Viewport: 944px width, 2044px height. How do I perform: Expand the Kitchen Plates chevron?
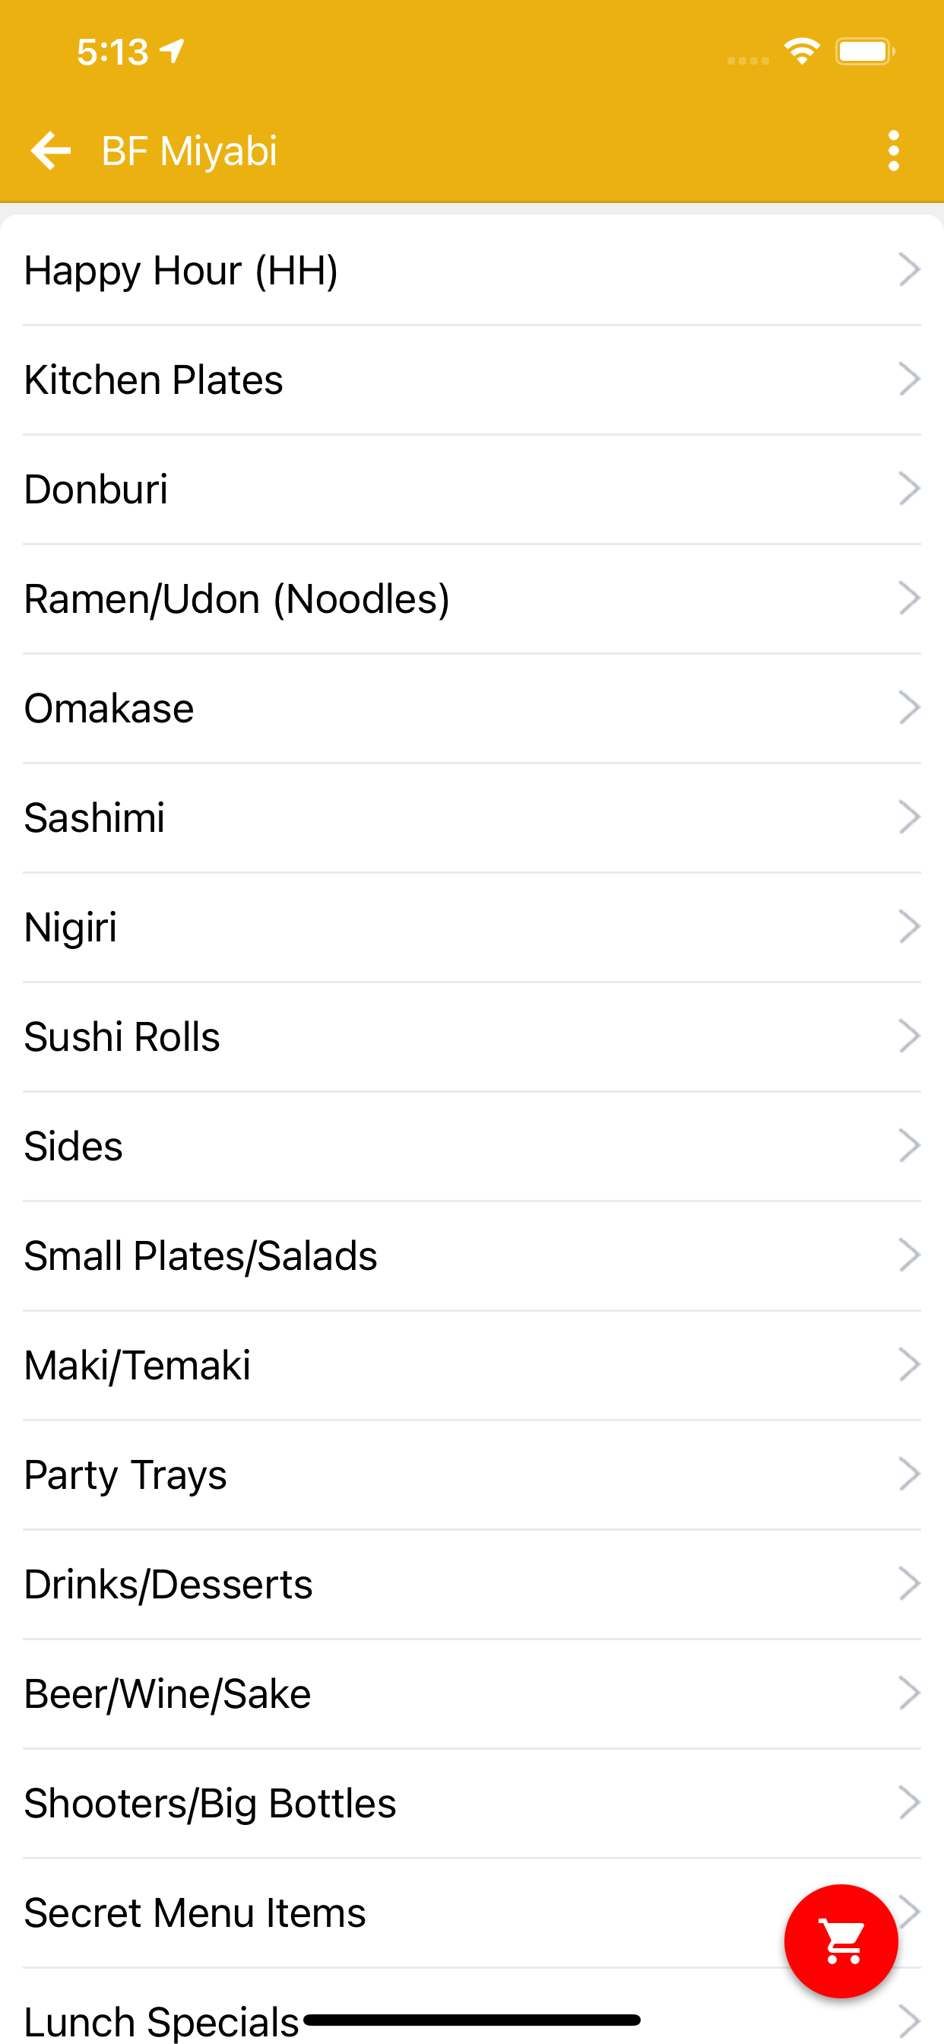[908, 379]
